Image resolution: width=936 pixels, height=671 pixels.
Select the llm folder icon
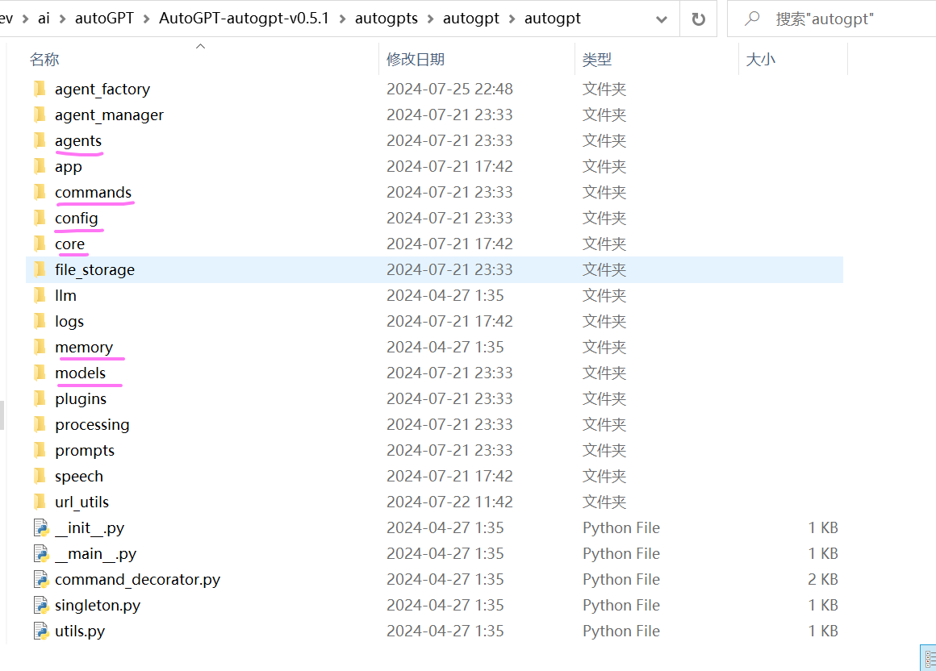(x=40, y=295)
